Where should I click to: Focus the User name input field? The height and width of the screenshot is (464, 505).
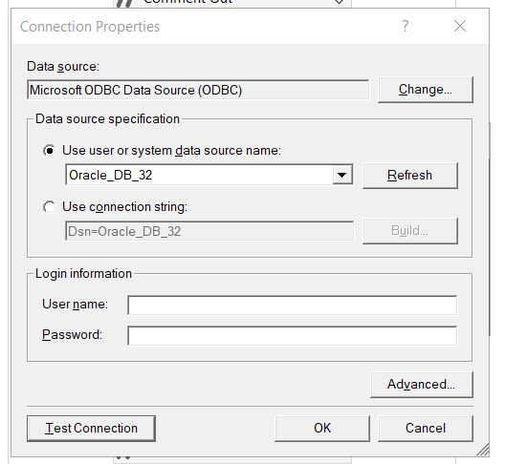coord(293,306)
